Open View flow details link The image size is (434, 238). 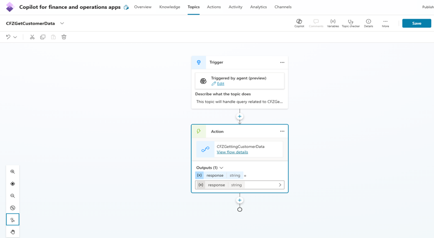tap(232, 152)
